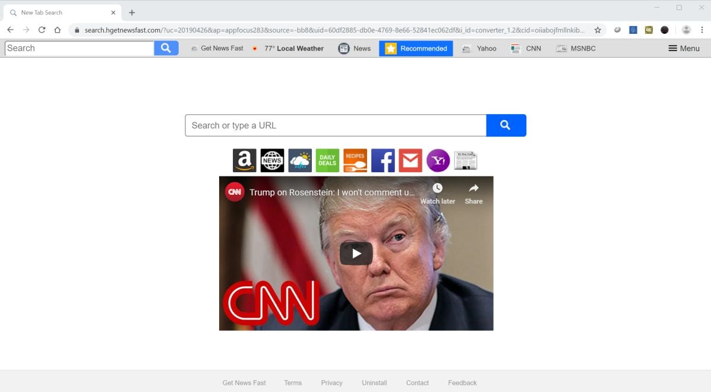The height and width of the screenshot is (392, 711).
Task: Bookmark this page with the star icon
Action: click(598, 30)
